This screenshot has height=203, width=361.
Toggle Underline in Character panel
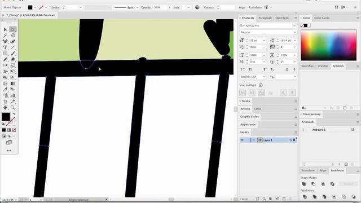coord(287,69)
